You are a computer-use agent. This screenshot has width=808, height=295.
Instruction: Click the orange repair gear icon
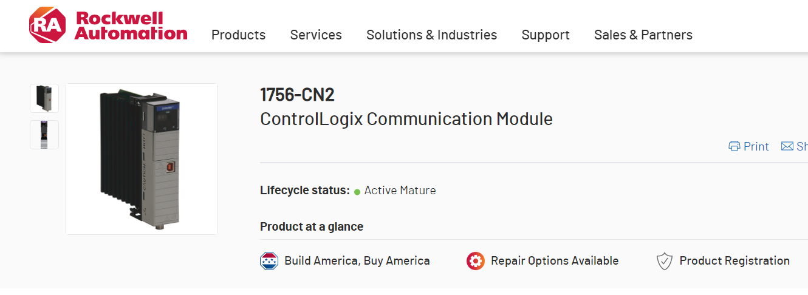pos(476,261)
